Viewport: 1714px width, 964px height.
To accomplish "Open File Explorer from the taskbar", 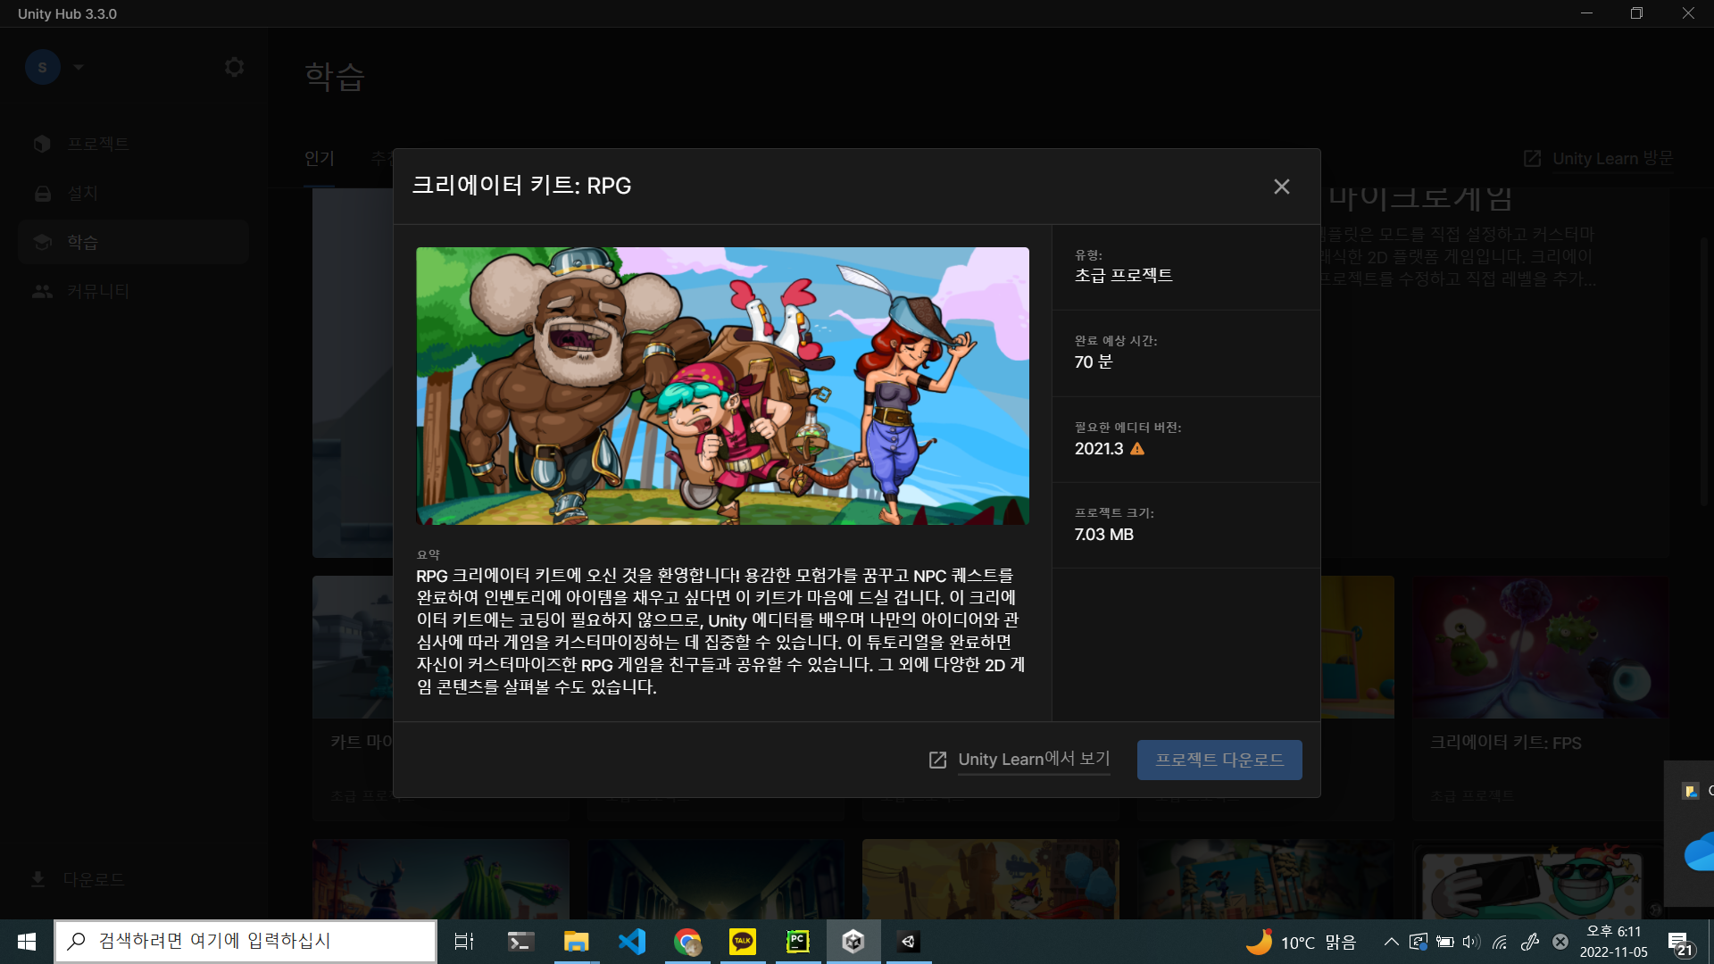I will (576, 942).
